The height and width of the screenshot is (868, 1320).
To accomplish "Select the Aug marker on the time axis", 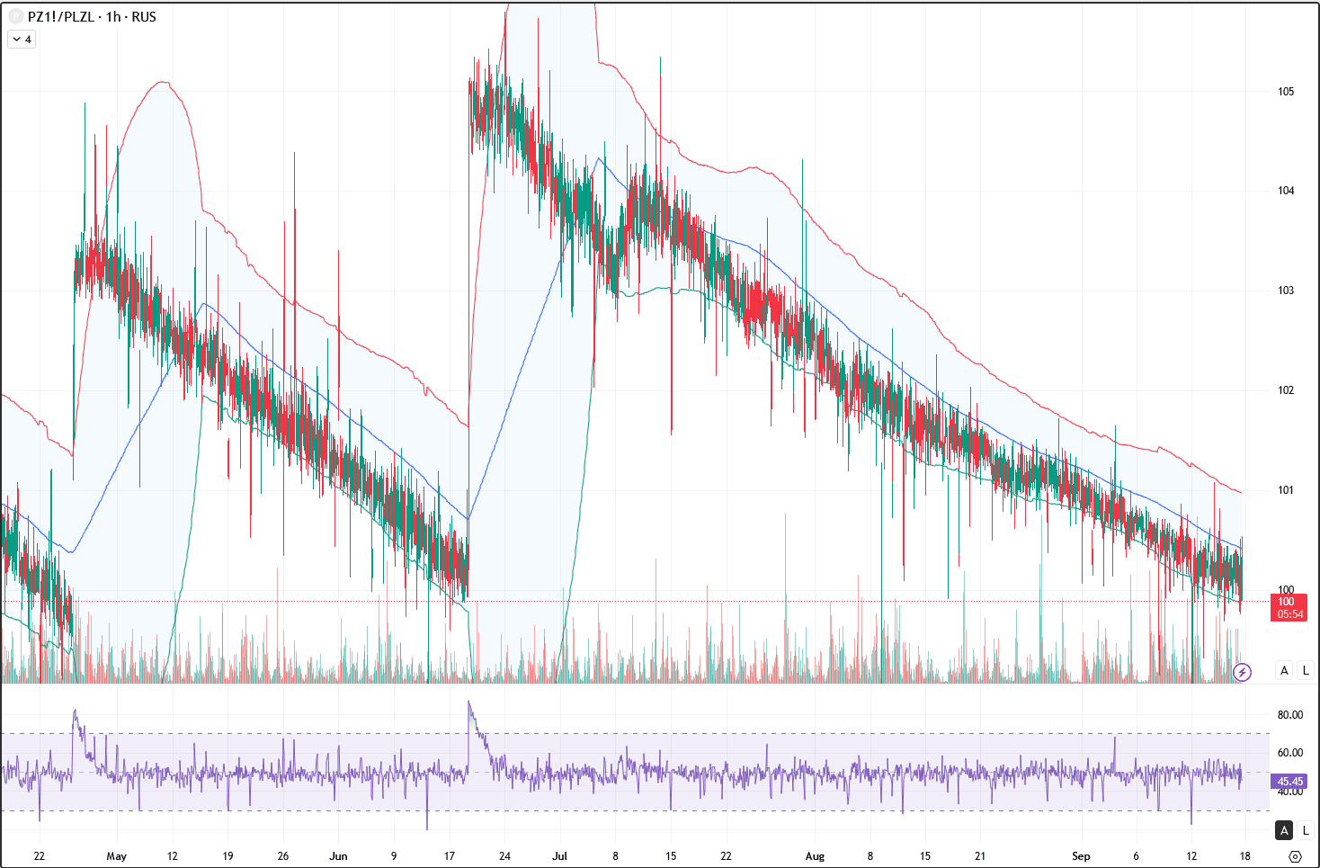I will point(815,856).
